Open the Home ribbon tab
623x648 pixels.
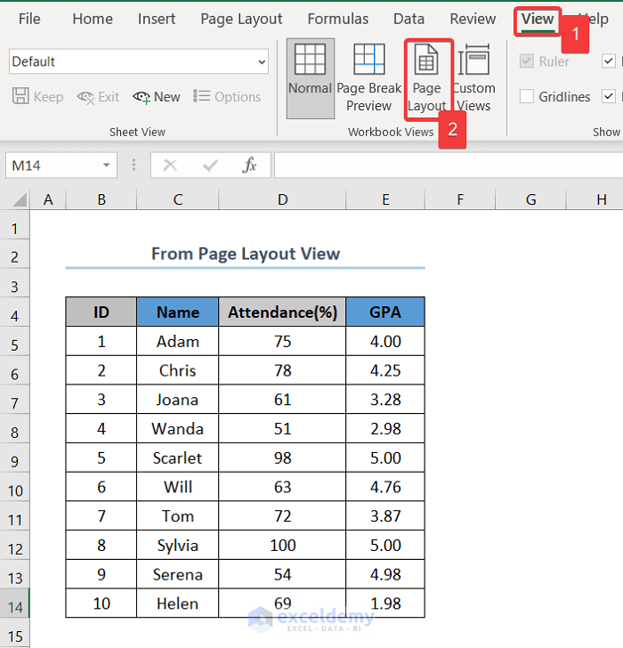93,19
